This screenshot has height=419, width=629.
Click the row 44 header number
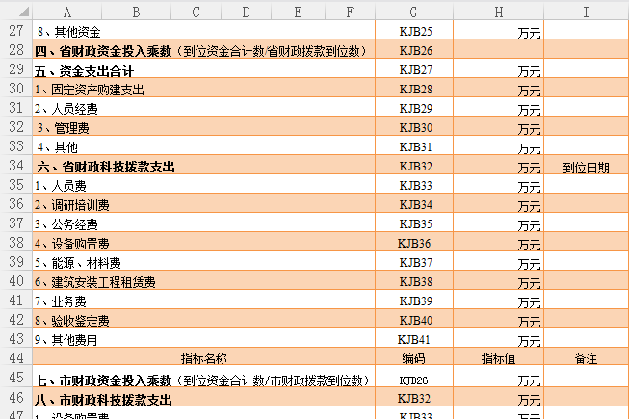click(15, 358)
